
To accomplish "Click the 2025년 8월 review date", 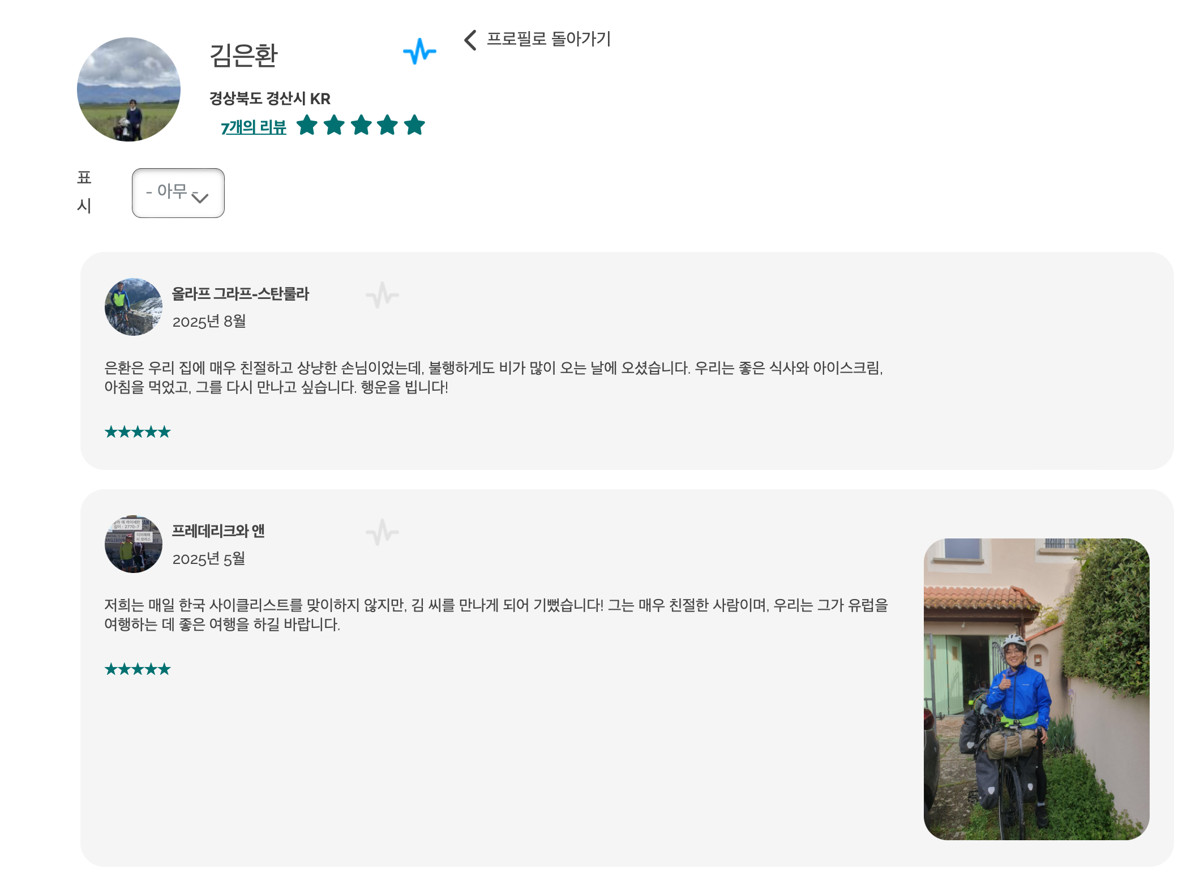I will [209, 321].
